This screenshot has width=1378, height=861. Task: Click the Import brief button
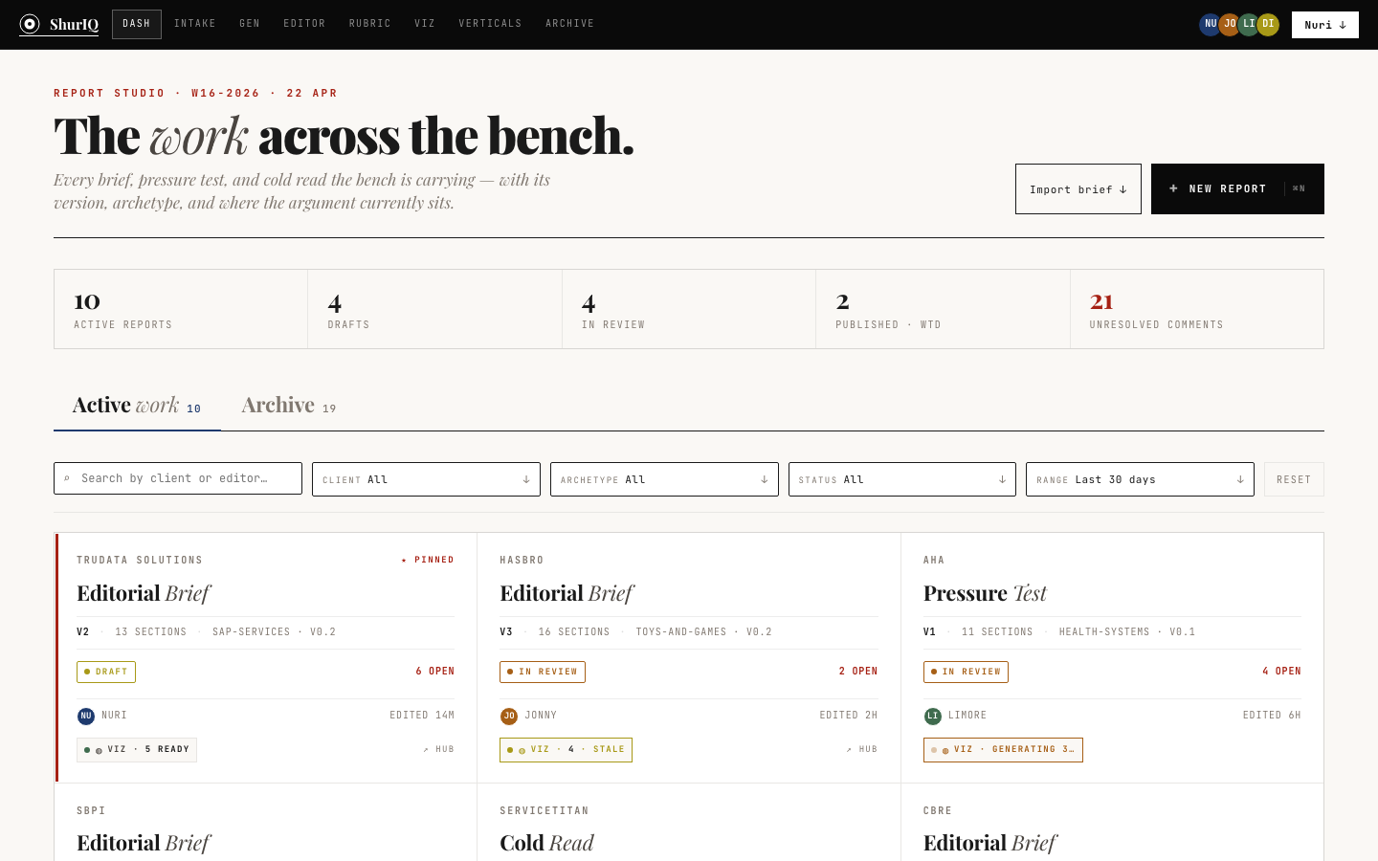pyautogui.click(x=1078, y=188)
